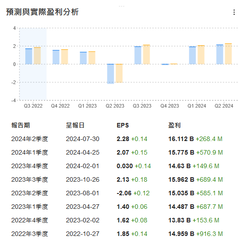
Task: Click the EPS column header
Action: tap(123, 125)
